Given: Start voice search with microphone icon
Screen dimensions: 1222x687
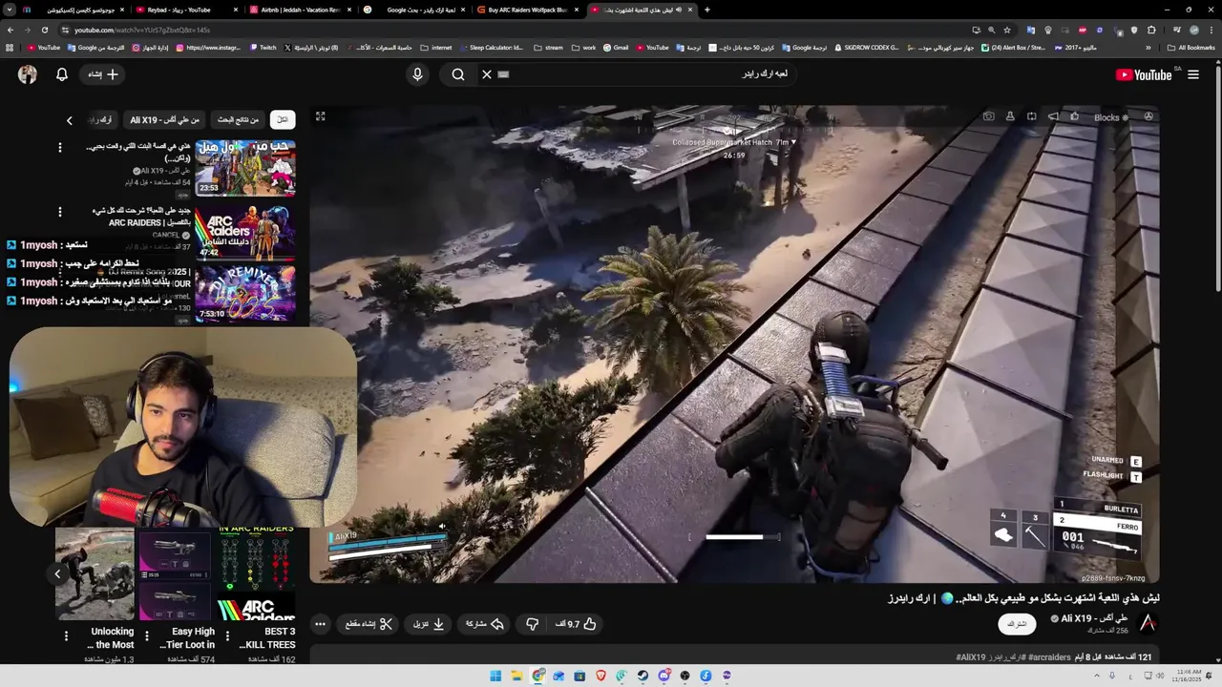Looking at the screenshot, I should [x=417, y=74].
